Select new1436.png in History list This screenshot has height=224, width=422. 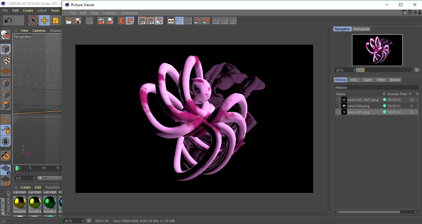358,106
